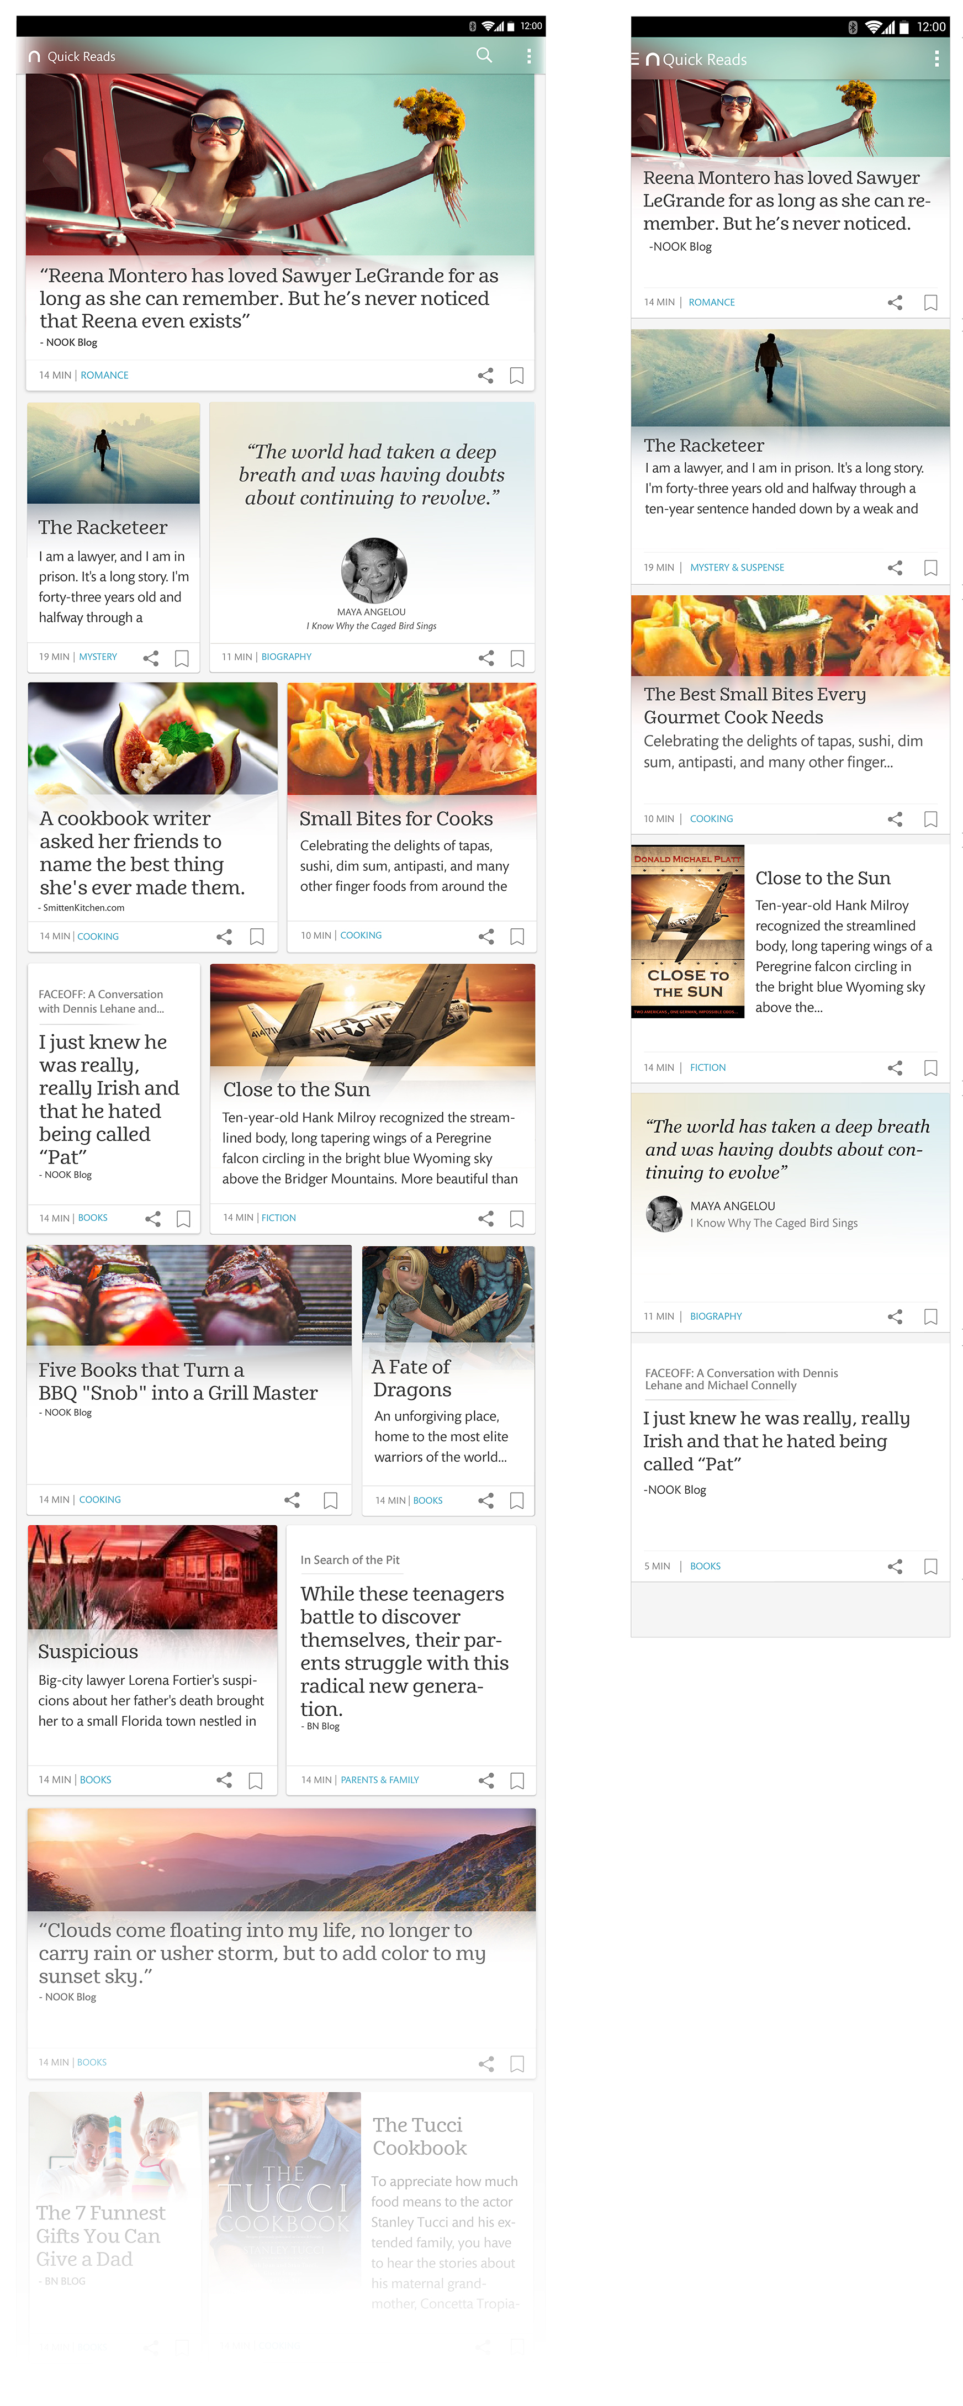
Task: Share the phone FACEOFF conversation card
Action: pos(895,1566)
